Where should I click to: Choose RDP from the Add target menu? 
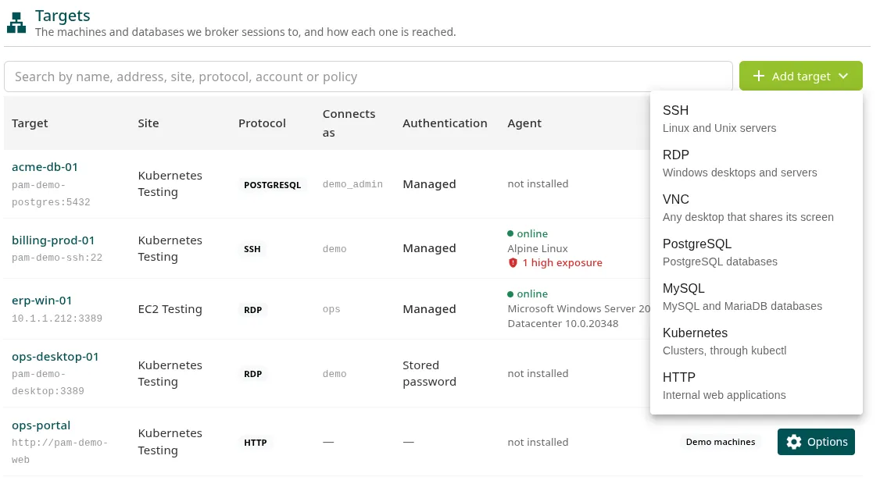[756, 163]
